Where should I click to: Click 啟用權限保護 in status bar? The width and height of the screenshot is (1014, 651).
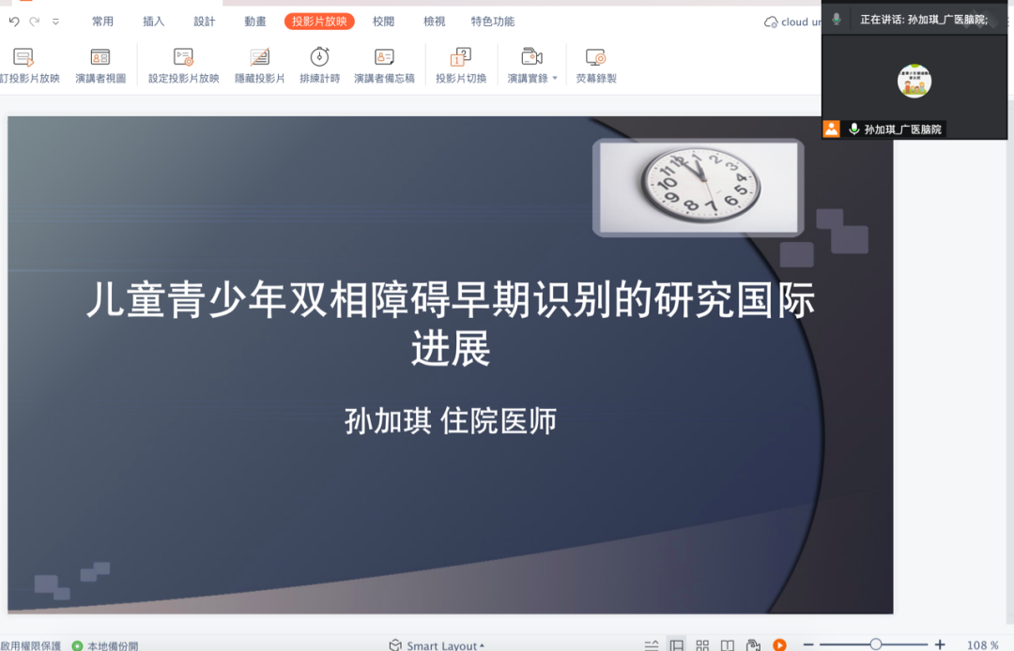click(30, 645)
